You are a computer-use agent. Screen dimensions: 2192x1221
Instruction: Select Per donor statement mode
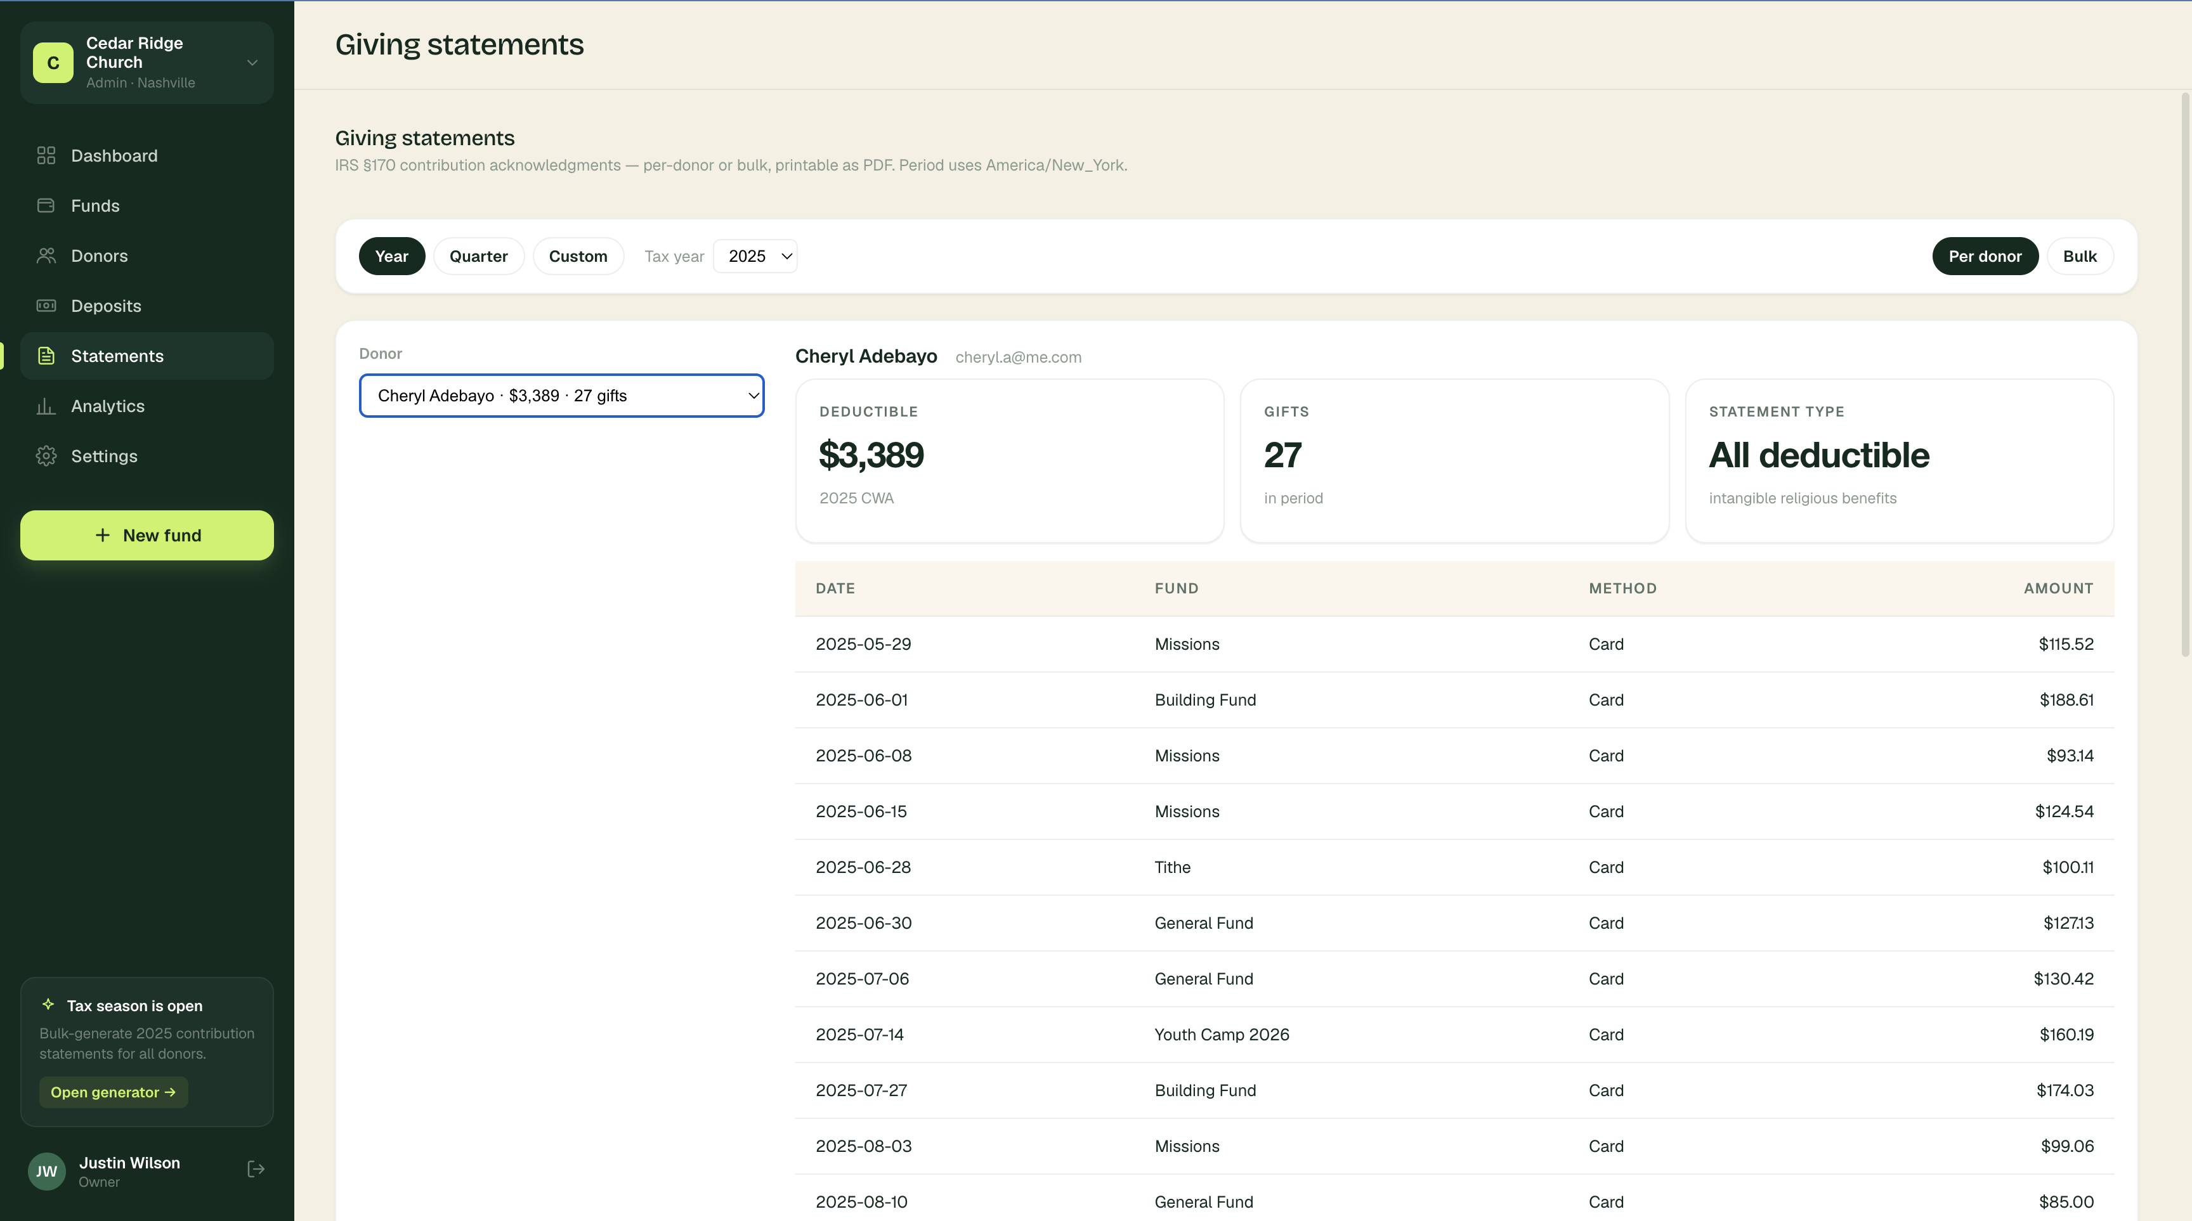coord(1985,256)
